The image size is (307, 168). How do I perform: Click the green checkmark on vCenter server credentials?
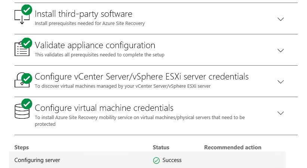(27, 78)
